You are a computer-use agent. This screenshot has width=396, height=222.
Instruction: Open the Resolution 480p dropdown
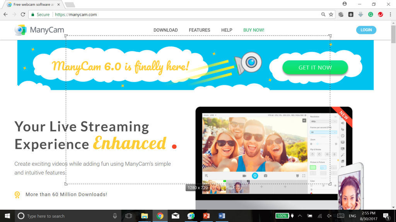[323, 122]
